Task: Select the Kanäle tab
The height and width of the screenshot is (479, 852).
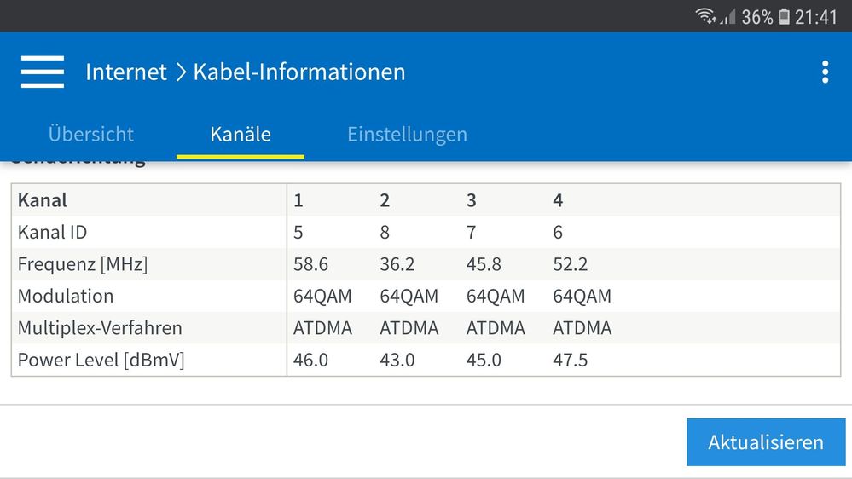Action: (241, 134)
